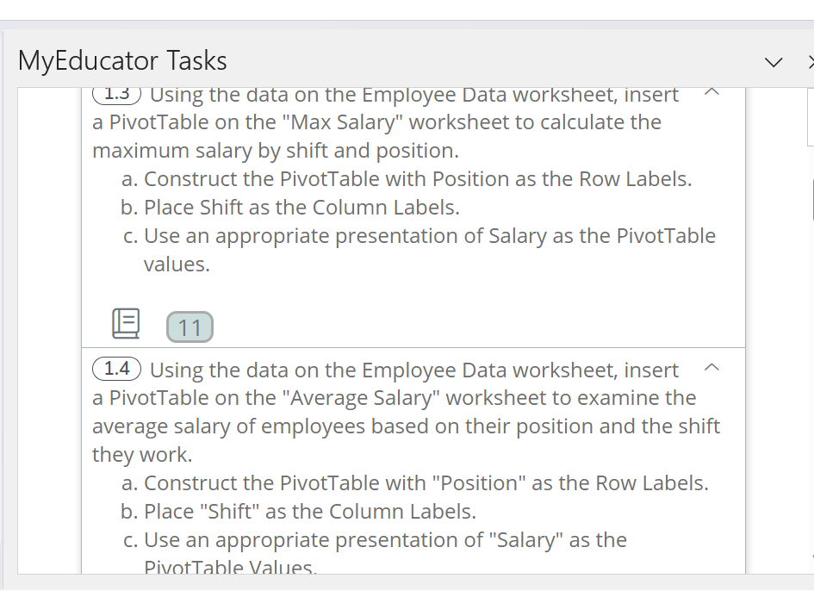The image size is (814, 591).
Task: Click the 1.4 task number badge
Action: coord(117,370)
